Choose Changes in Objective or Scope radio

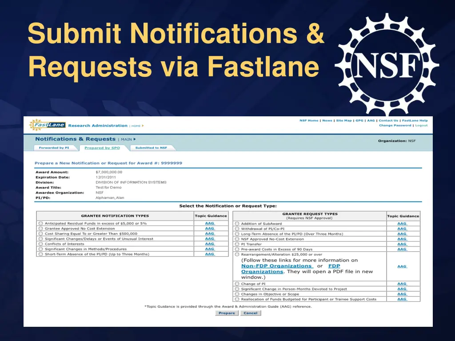point(237,294)
